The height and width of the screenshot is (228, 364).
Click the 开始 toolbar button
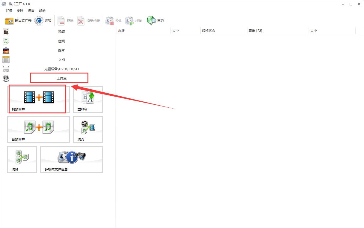(133, 21)
